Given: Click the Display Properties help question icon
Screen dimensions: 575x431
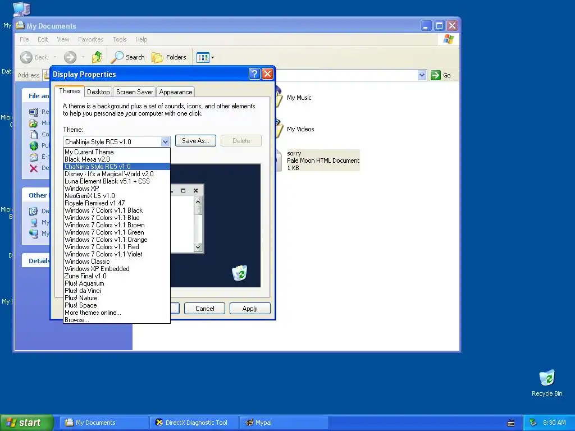Looking at the screenshot, I should [x=254, y=74].
